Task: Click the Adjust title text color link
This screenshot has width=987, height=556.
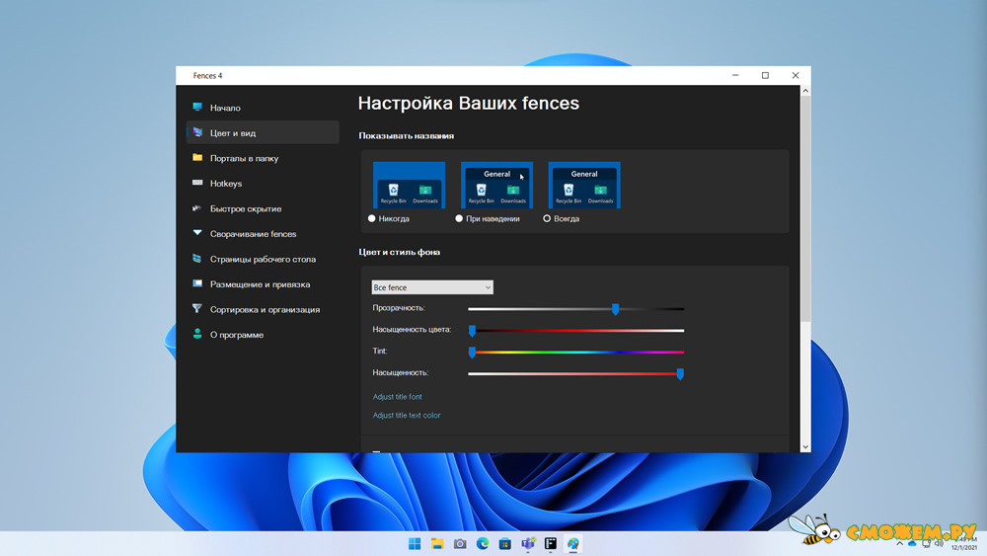Action: (407, 415)
